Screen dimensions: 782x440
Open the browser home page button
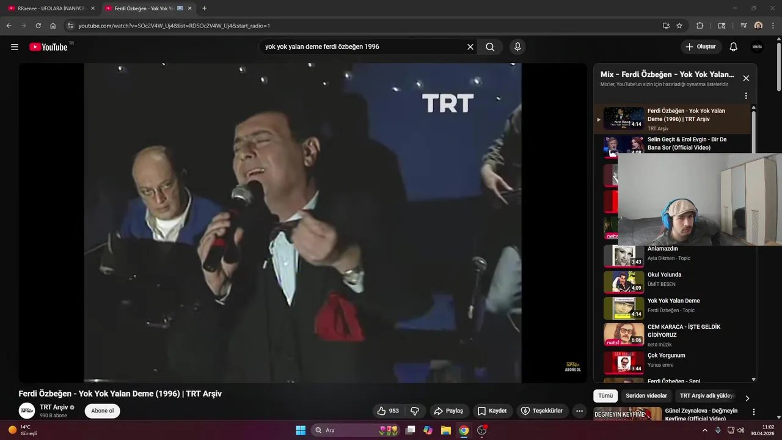click(53, 26)
